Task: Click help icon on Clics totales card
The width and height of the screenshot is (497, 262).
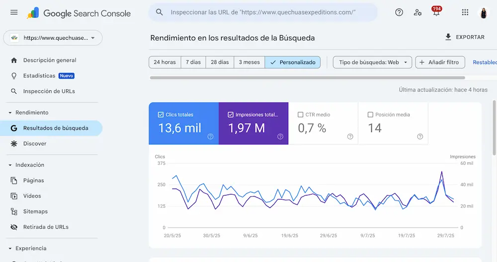Action: point(210,136)
